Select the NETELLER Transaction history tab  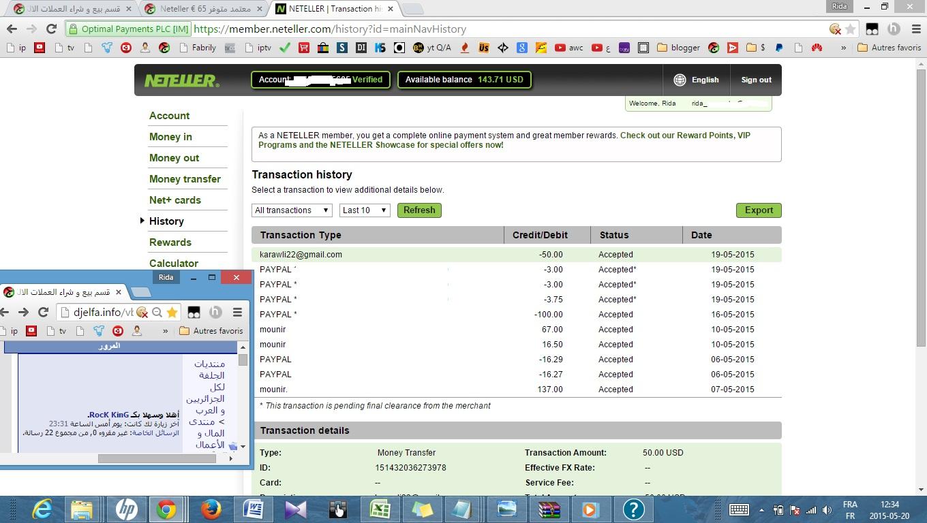[x=334, y=9]
